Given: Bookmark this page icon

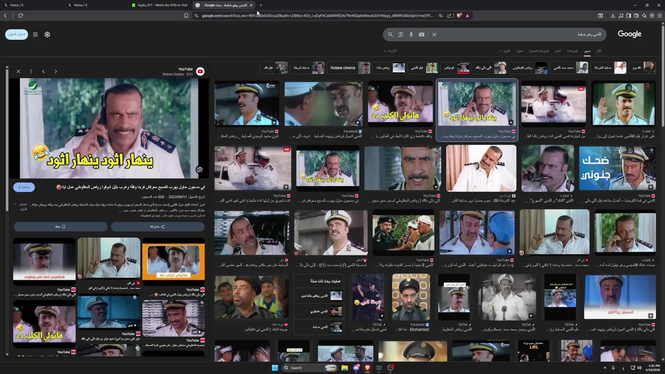Looking at the screenshot, I should pos(186,16).
